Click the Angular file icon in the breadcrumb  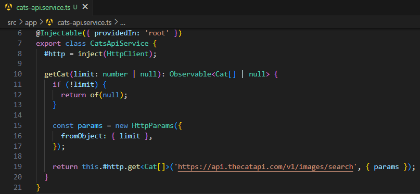coord(49,22)
